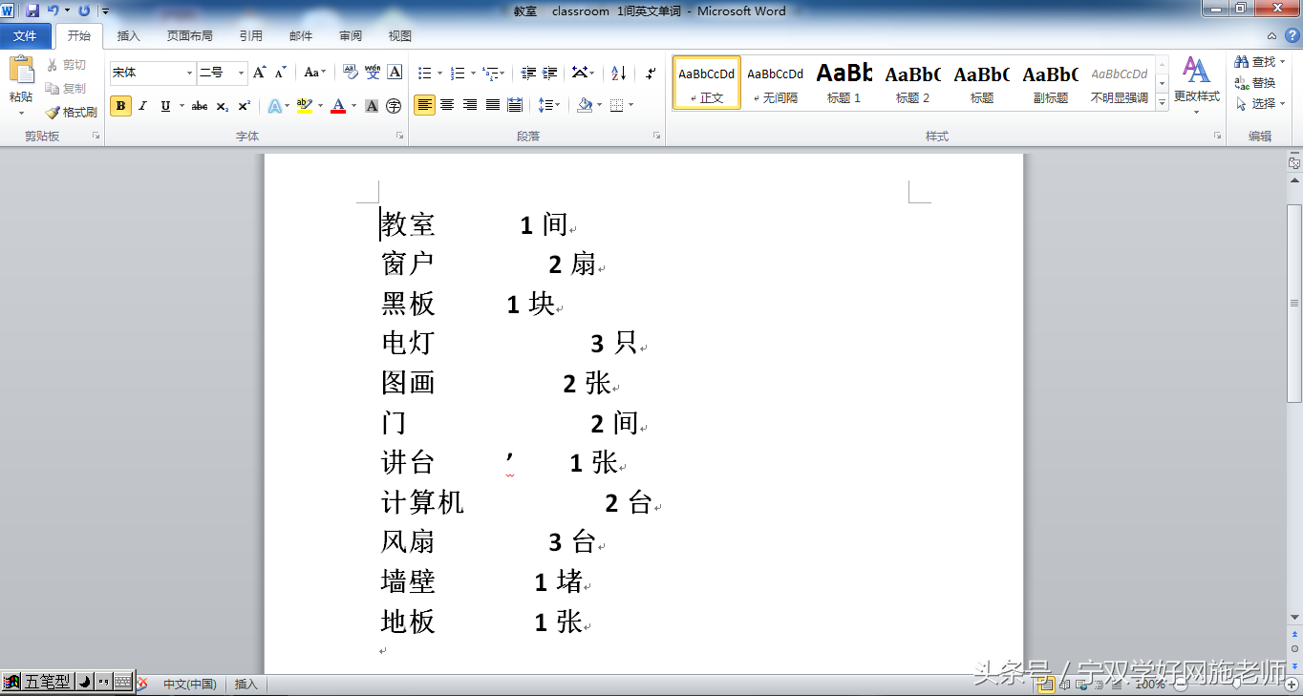Viewport: 1303px width, 696px height.
Task: Justify the paragraph text
Action: [x=492, y=105]
